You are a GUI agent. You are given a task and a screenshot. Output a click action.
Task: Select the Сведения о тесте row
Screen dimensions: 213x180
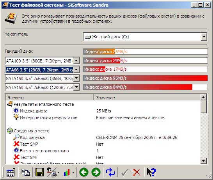(x=103, y=131)
